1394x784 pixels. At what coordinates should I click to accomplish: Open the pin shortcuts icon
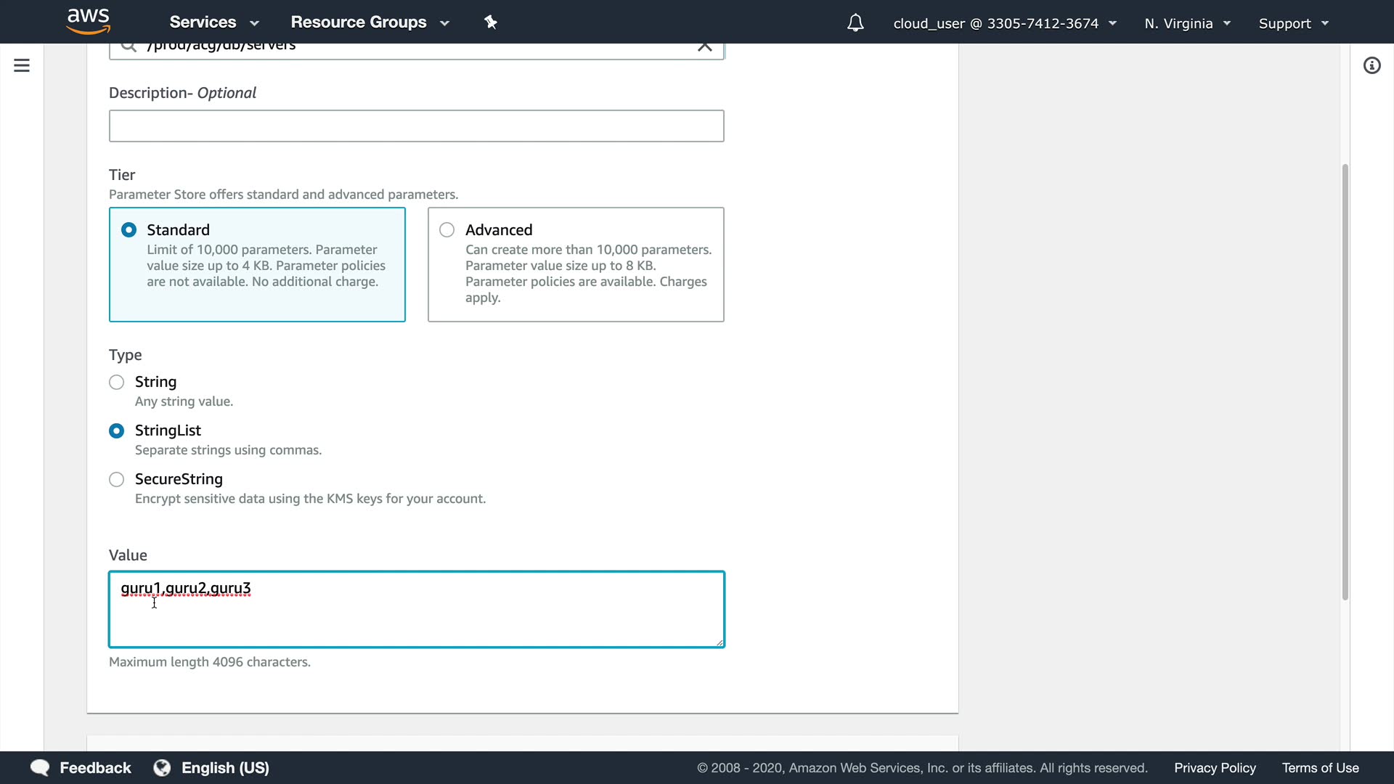(491, 23)
